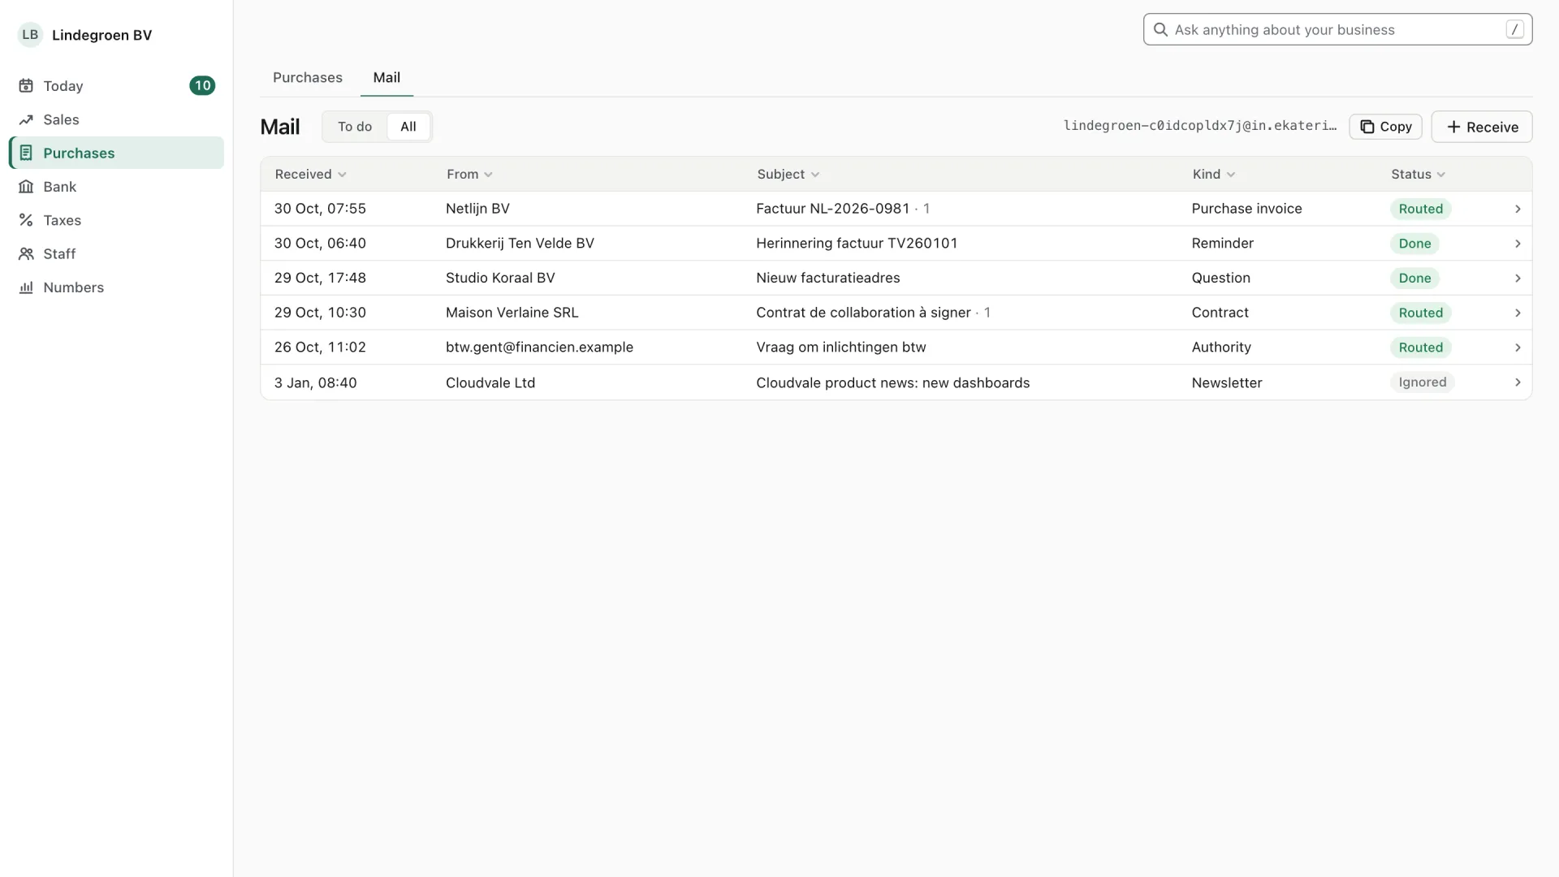Screen dimensions: 1559x877
Task: Switch mail filter to All
Action: [408, 127]
